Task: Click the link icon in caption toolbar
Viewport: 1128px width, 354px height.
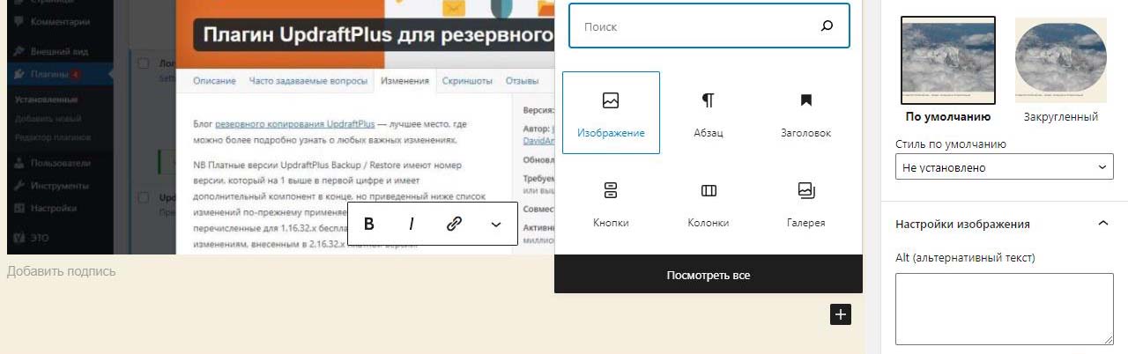Action: click(x=454, y=224)
